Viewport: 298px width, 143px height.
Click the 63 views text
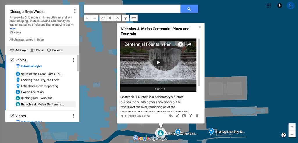(15, 32)
